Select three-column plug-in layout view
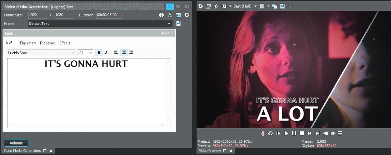Image resolution: width=391 pixels, height=155 pixels. (187, 7)
